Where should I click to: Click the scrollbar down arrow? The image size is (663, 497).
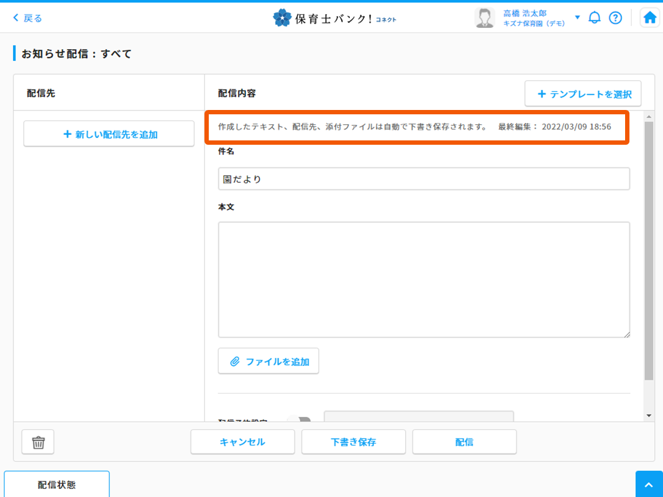click(x=649, y=415)
